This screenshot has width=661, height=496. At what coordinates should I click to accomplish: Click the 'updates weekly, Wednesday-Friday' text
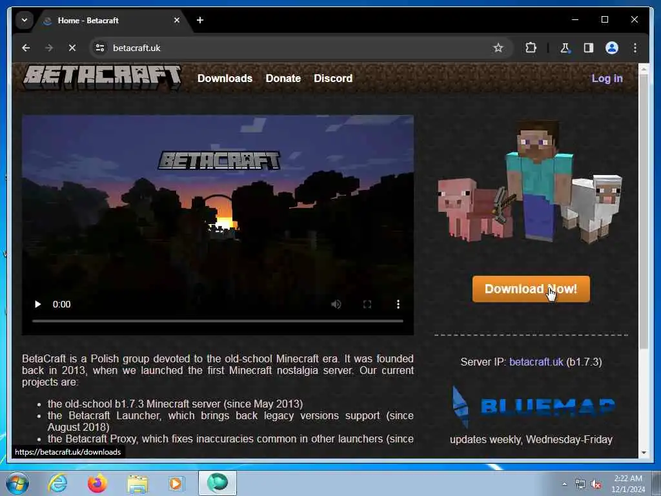[x=531, y=439]
